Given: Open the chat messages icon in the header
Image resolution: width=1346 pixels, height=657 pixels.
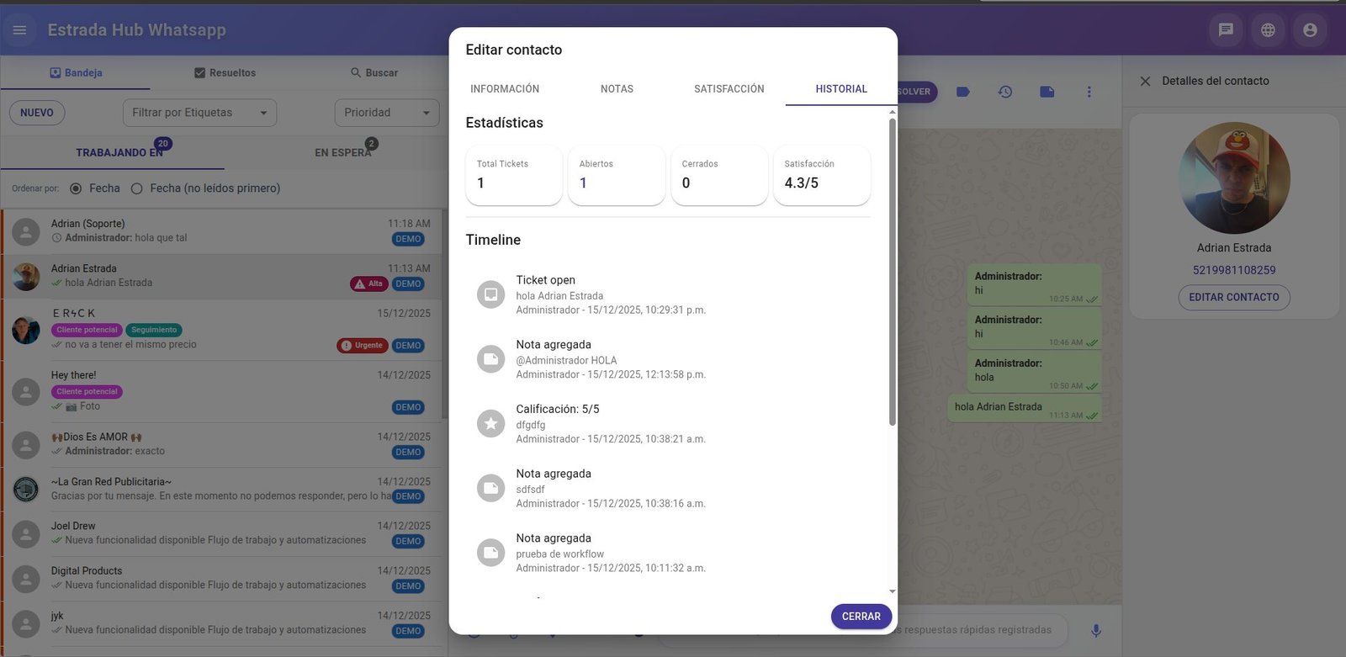Looking at the screenshot, I should (1226, 30).
